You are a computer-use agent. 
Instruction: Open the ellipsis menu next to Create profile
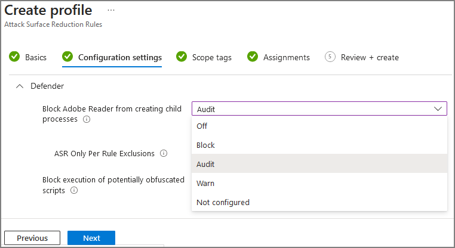111,11
